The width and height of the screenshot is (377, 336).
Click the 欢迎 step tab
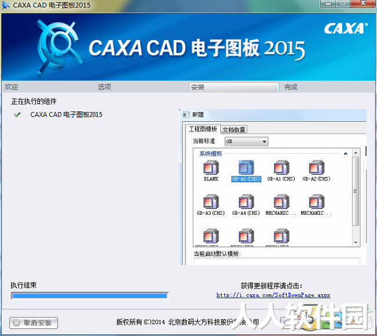[x=11, y=87]
